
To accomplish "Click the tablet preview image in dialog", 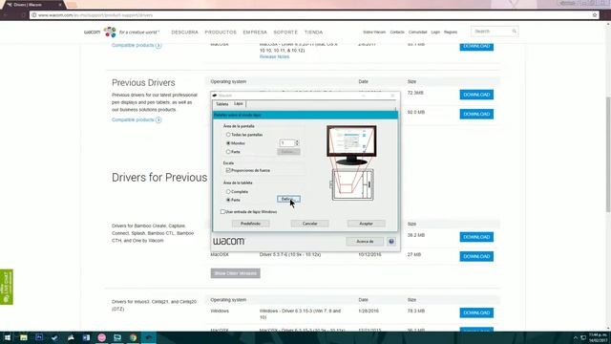I will coord(352,184).
